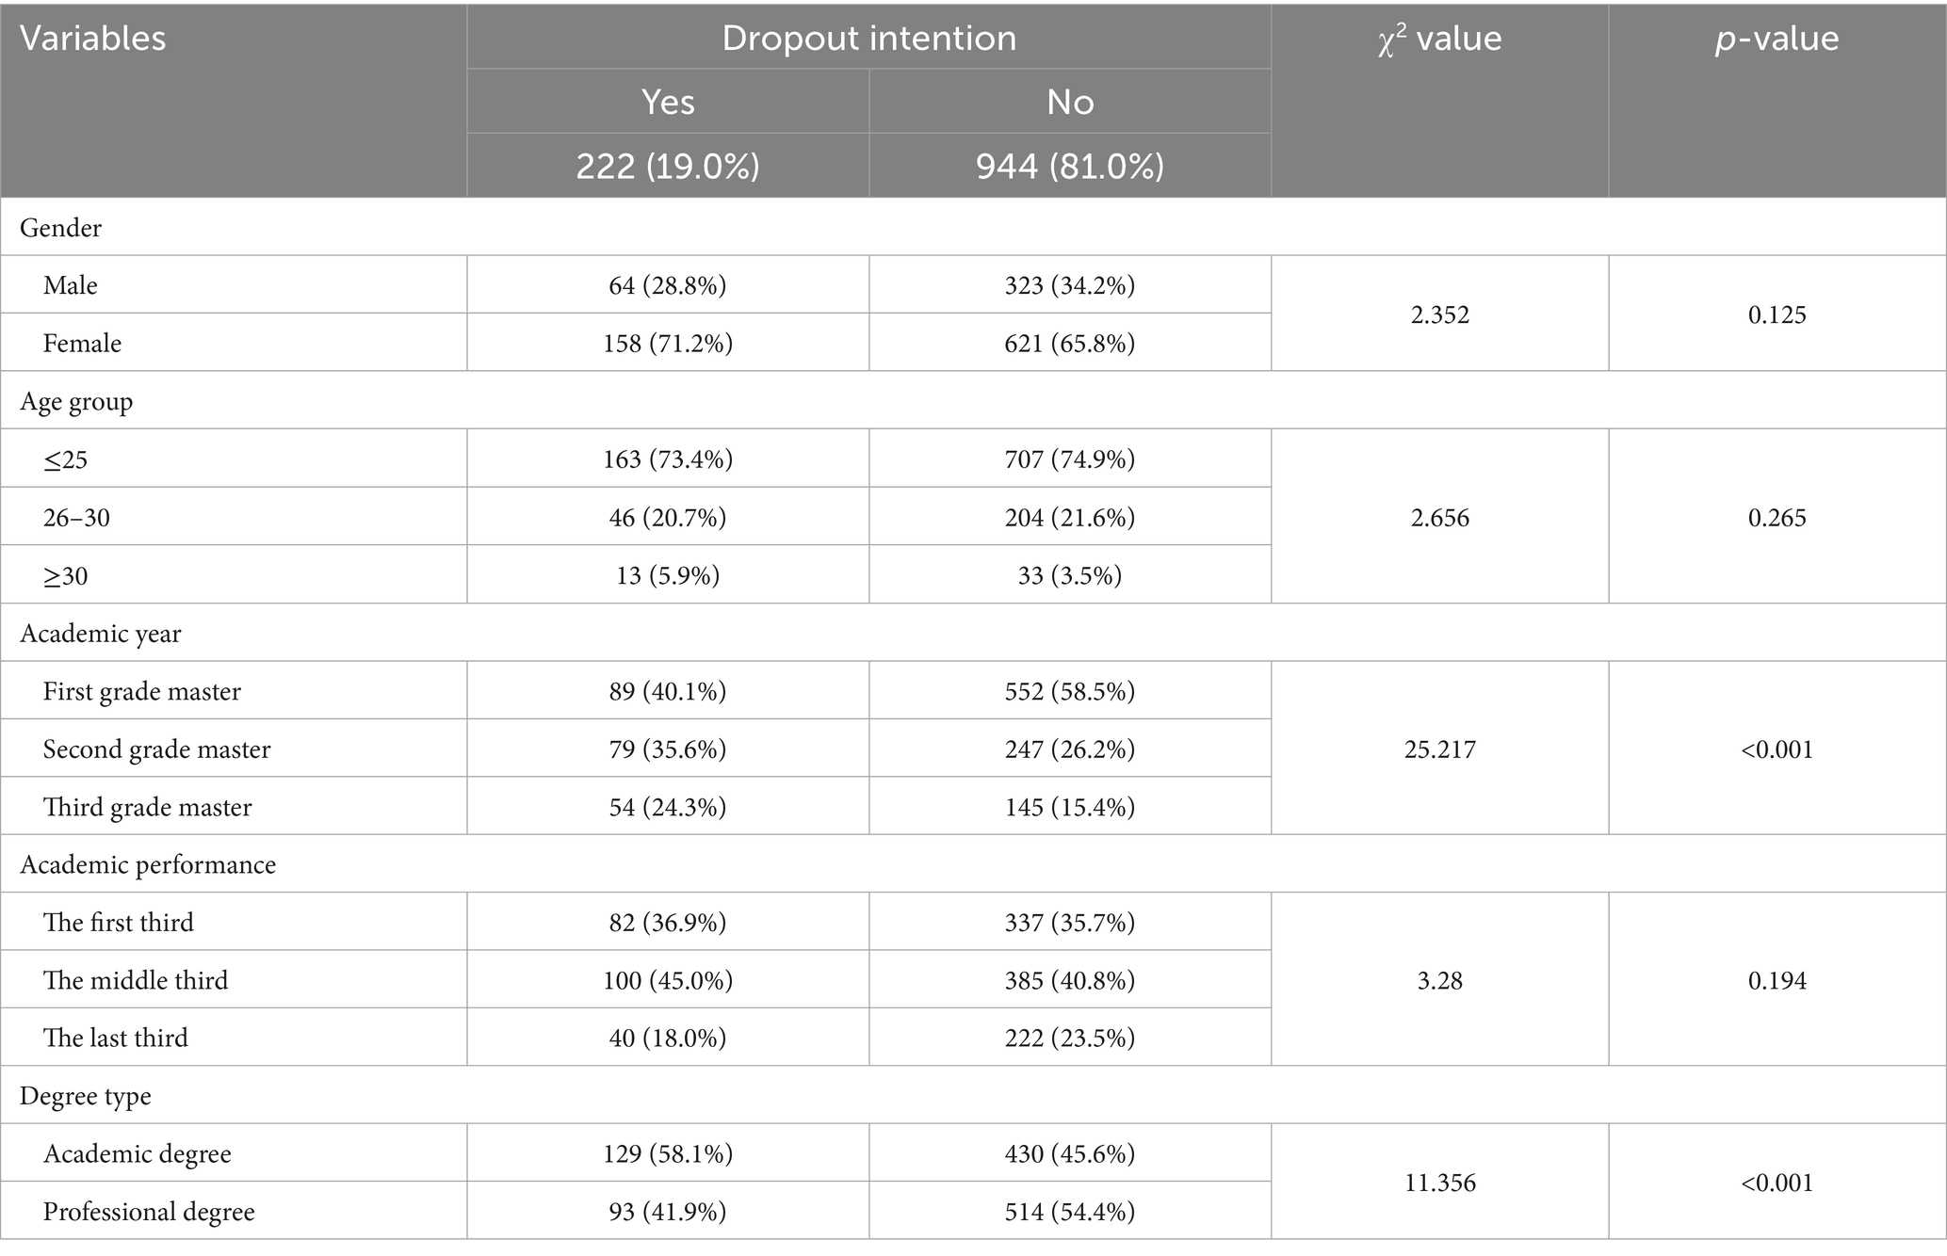Click the Yes subheader cell
The height and width of the screenshot is (1256, 1947).
pos(668,102)
